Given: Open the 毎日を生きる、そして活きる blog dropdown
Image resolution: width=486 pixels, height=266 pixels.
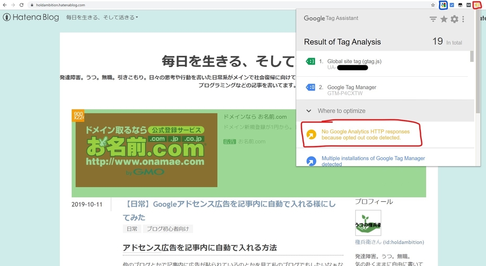Looking at the screenshot, I should click(102, 17).
